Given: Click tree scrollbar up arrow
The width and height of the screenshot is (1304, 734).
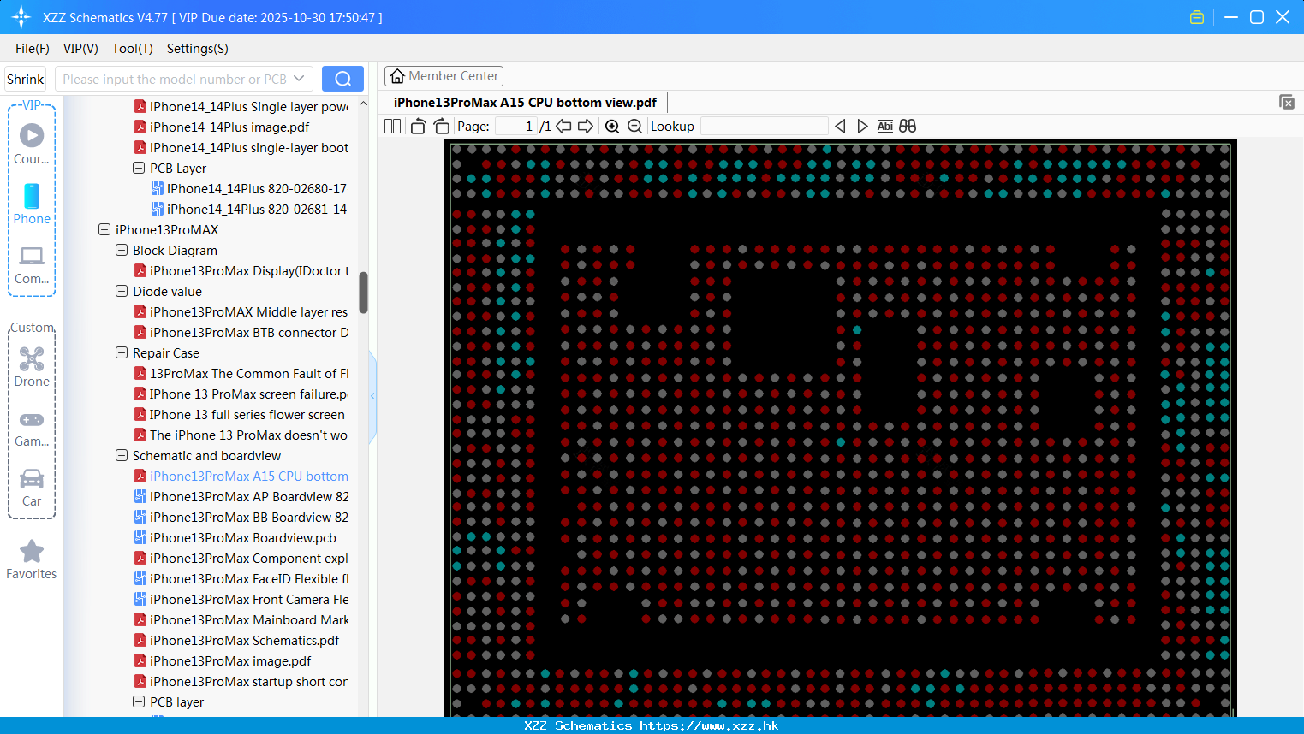Looking at the screenshot, I should [363, 104].
